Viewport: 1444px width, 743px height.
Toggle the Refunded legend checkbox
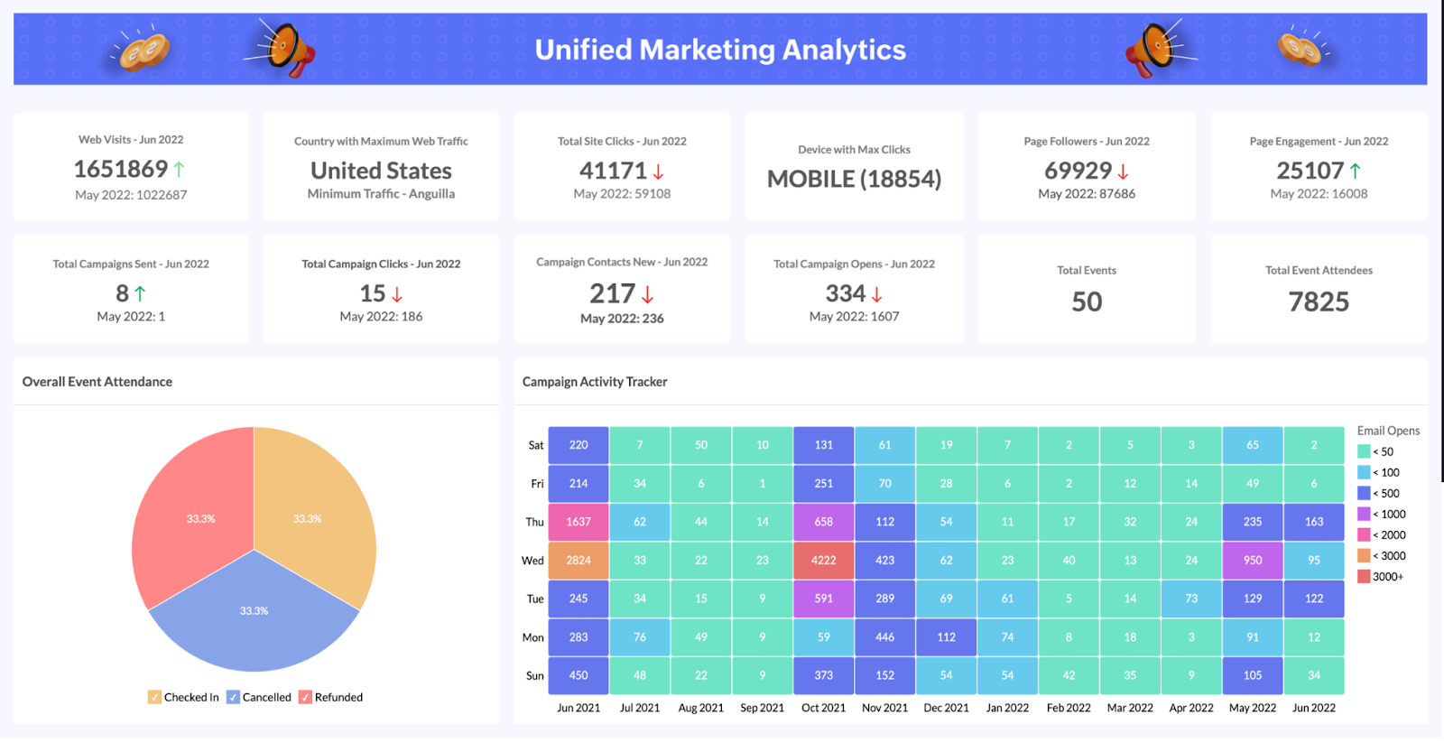tap(305, 697)
